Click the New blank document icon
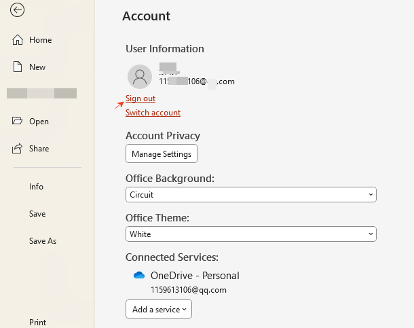 18,67
